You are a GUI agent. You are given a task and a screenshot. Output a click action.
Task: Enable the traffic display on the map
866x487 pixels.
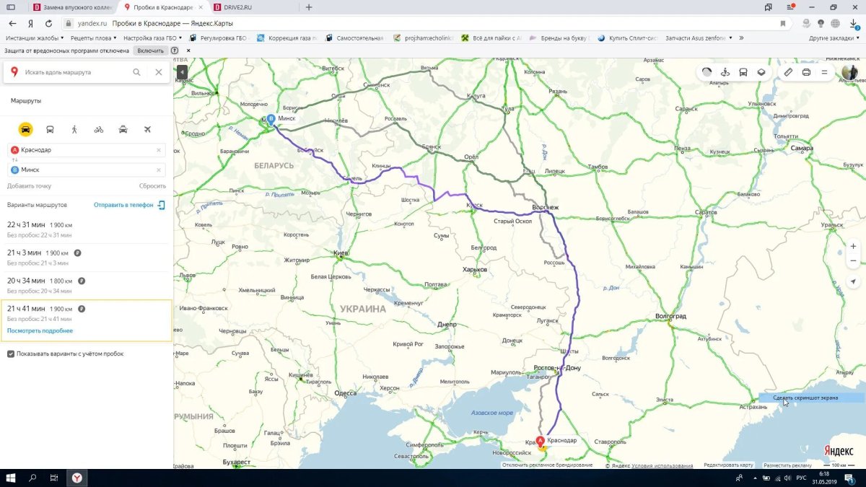tap(707, 72)
